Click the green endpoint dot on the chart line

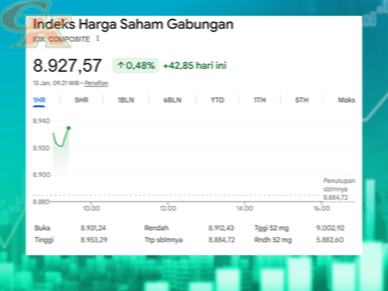pos(69,128)
